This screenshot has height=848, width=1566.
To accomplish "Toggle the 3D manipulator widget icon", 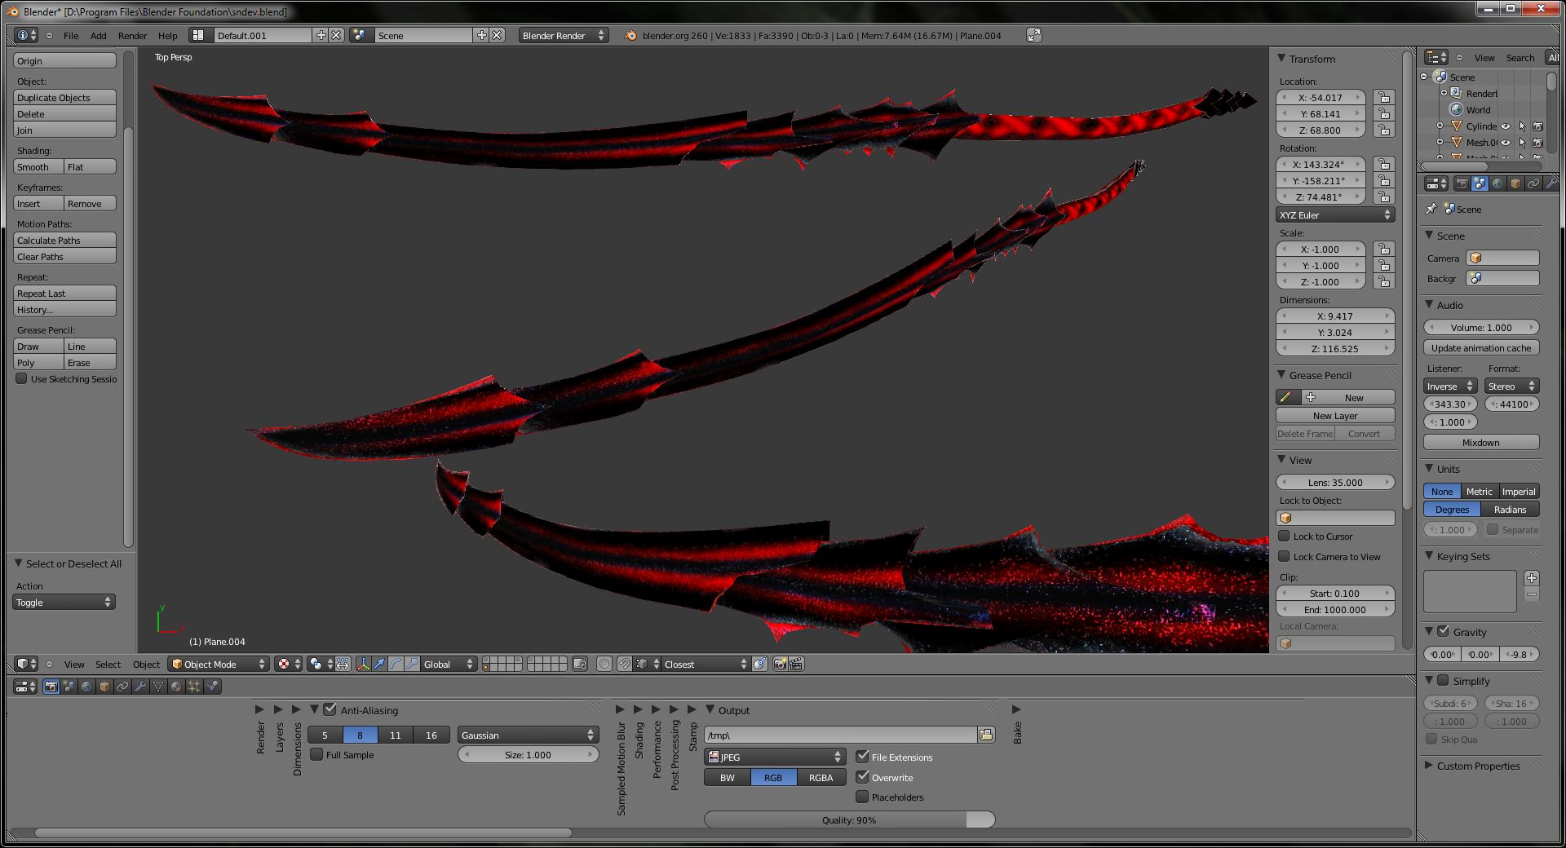I will (x=363, y=664).
